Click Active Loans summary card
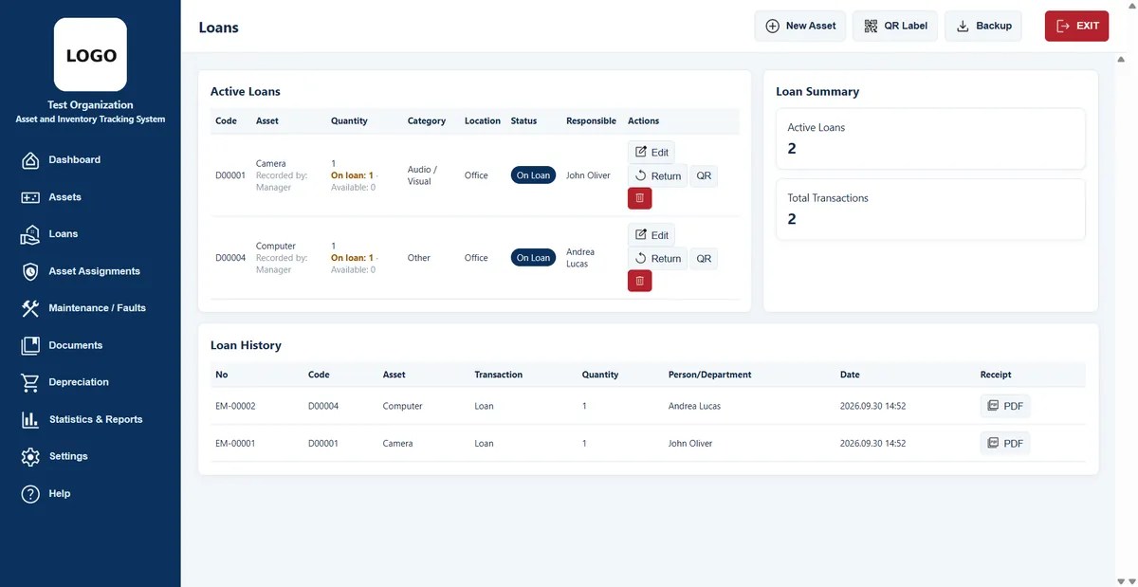The image size is (1138, 587). 930,138
